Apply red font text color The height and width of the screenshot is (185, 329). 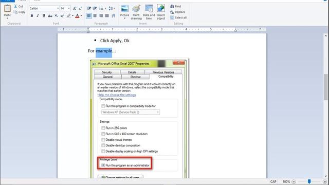[x=77, y=16]
